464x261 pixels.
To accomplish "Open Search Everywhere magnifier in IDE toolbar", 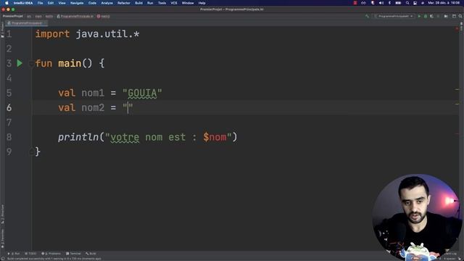I will coord(460,16).
